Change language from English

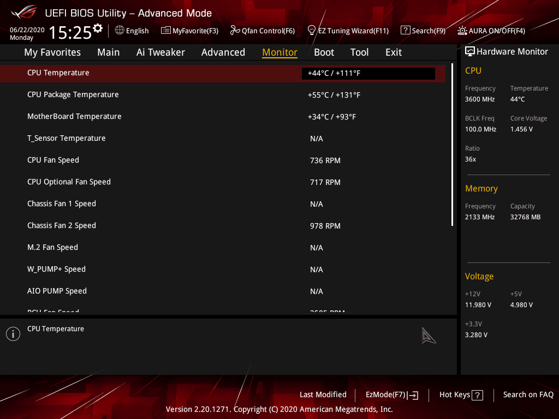click(x=137, y=31)
